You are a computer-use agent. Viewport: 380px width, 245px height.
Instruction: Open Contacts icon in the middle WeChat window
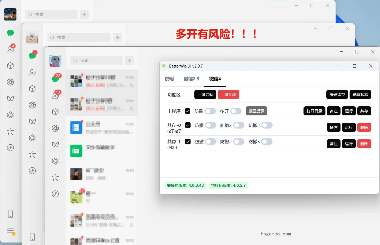[x=32, y=72]
